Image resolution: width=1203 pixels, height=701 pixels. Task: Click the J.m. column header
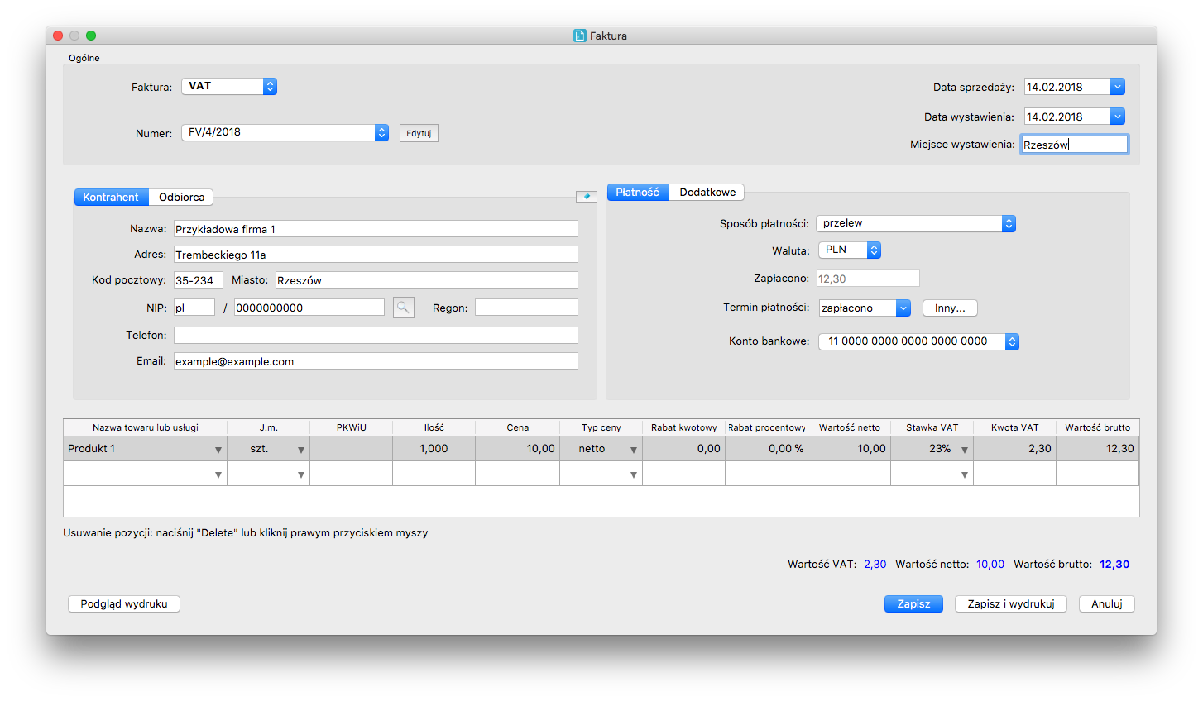269,427
